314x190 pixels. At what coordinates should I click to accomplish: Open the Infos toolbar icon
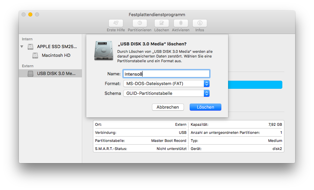coord(199,23)
